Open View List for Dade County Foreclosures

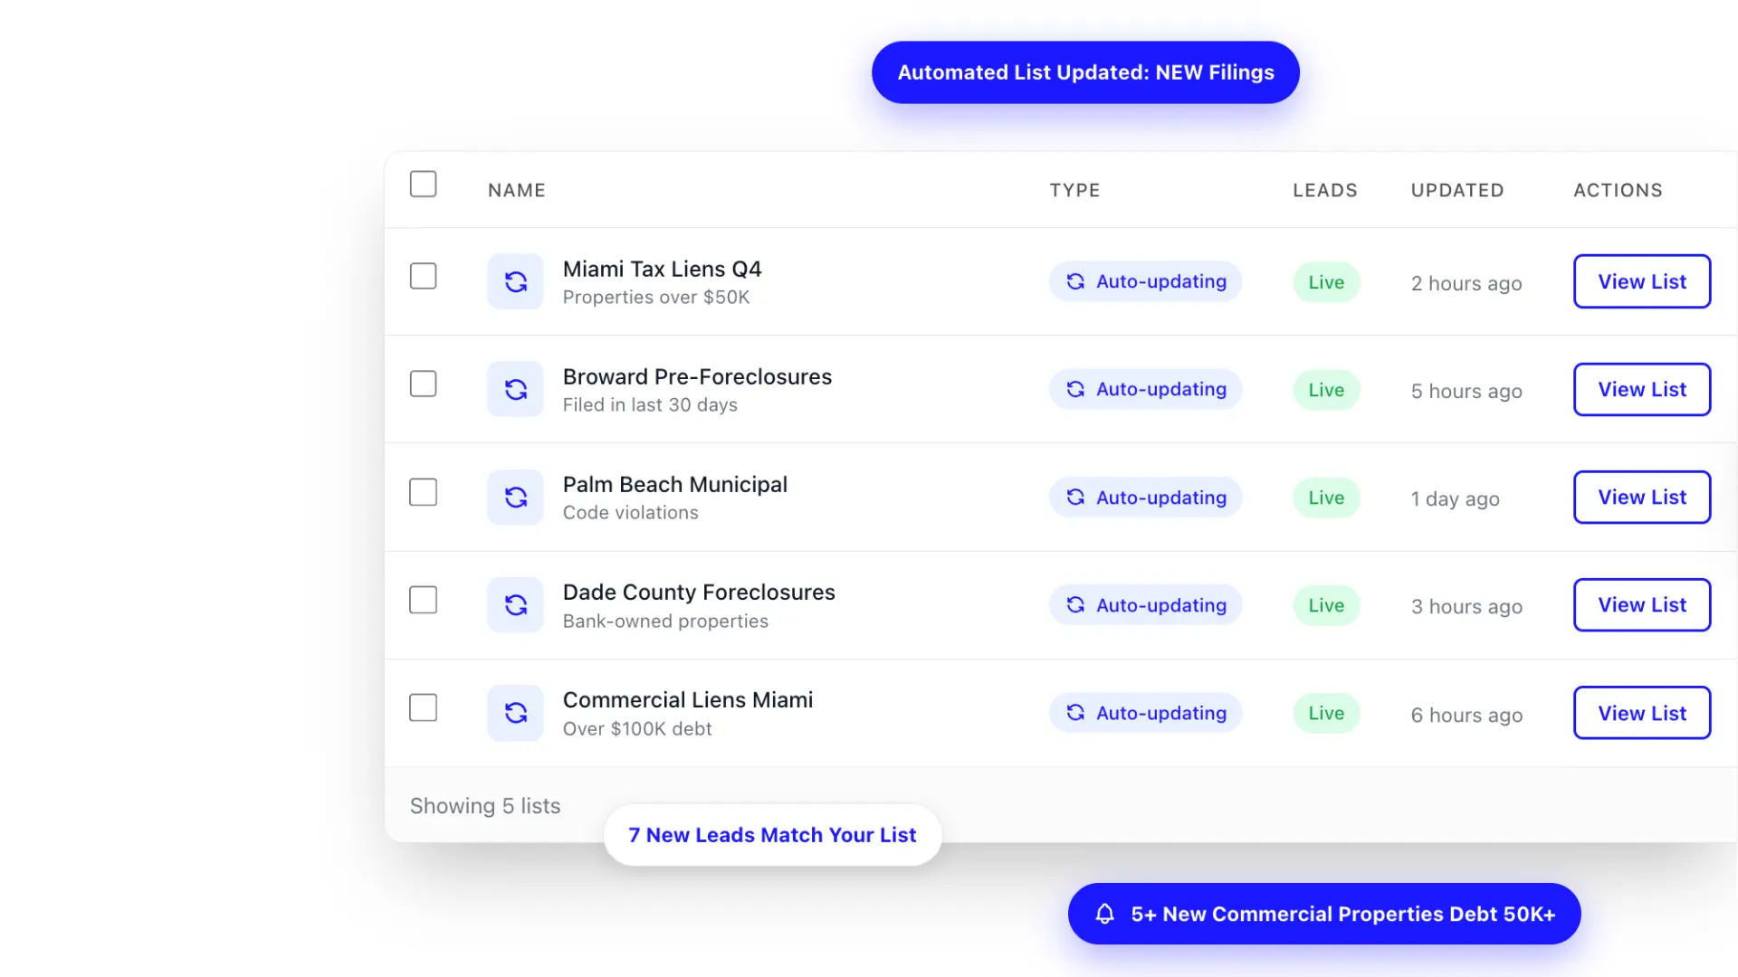(1641, 604)
